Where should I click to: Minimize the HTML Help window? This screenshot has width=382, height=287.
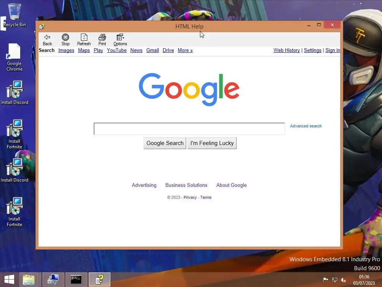pyautogui.click(x=309, y=25)
